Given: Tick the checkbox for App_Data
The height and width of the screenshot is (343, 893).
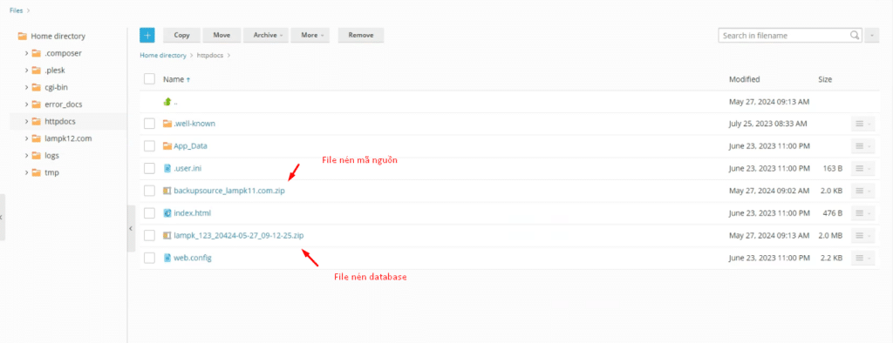Looking at the screenshot, I should coord(149,145).
